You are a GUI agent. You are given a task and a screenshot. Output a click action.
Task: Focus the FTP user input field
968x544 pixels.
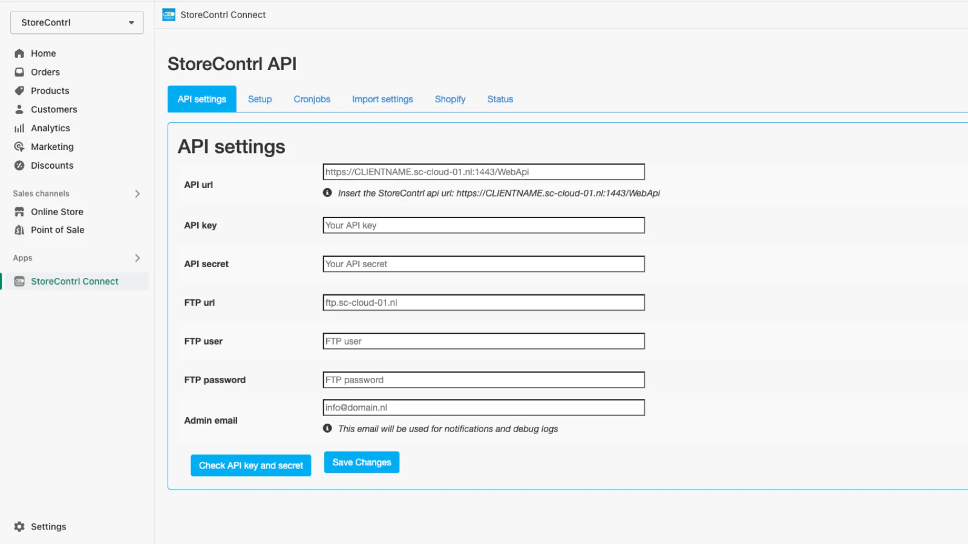tap(484, 342)
